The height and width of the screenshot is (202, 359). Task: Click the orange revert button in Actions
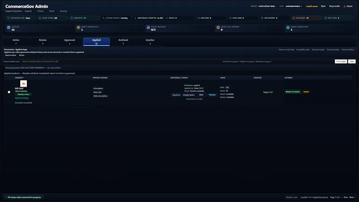306,92
